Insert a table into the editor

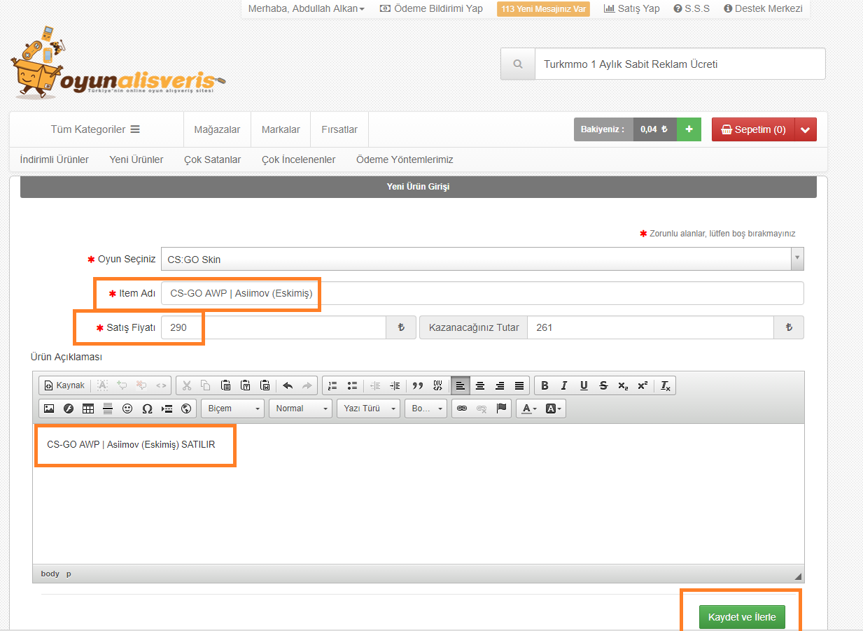(88, 408)
